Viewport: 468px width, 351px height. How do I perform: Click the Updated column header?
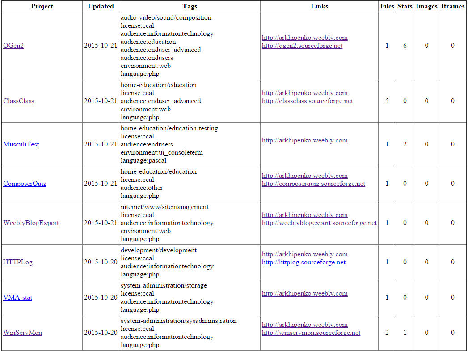click(101, 6)
